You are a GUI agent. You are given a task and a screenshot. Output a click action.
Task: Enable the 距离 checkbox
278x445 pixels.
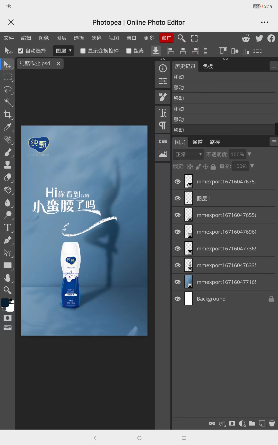point(129,51)
